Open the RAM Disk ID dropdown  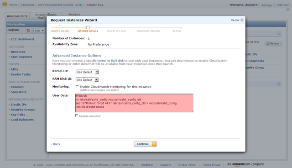pyautogui.click(x=87, y=80)
